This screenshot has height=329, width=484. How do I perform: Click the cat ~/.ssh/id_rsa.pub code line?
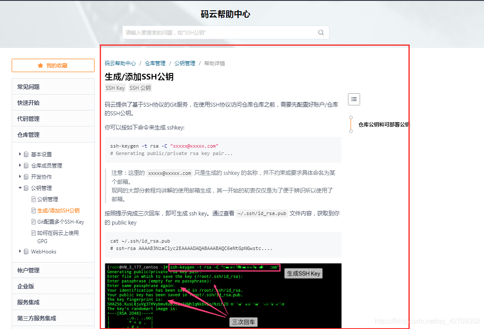(140, 241)
